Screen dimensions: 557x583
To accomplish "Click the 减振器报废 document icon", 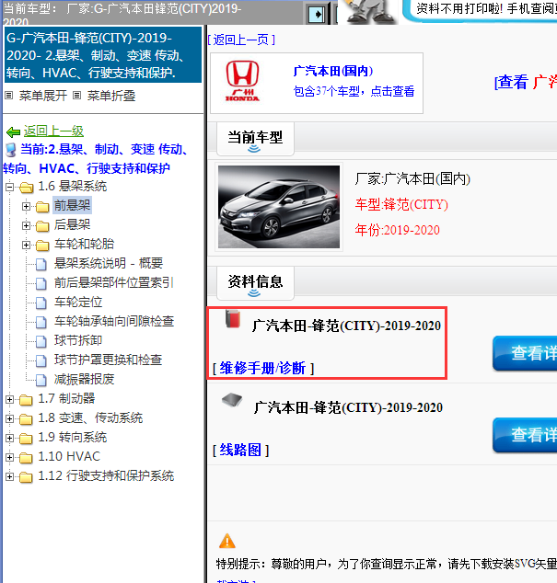I will coord(41,380).
